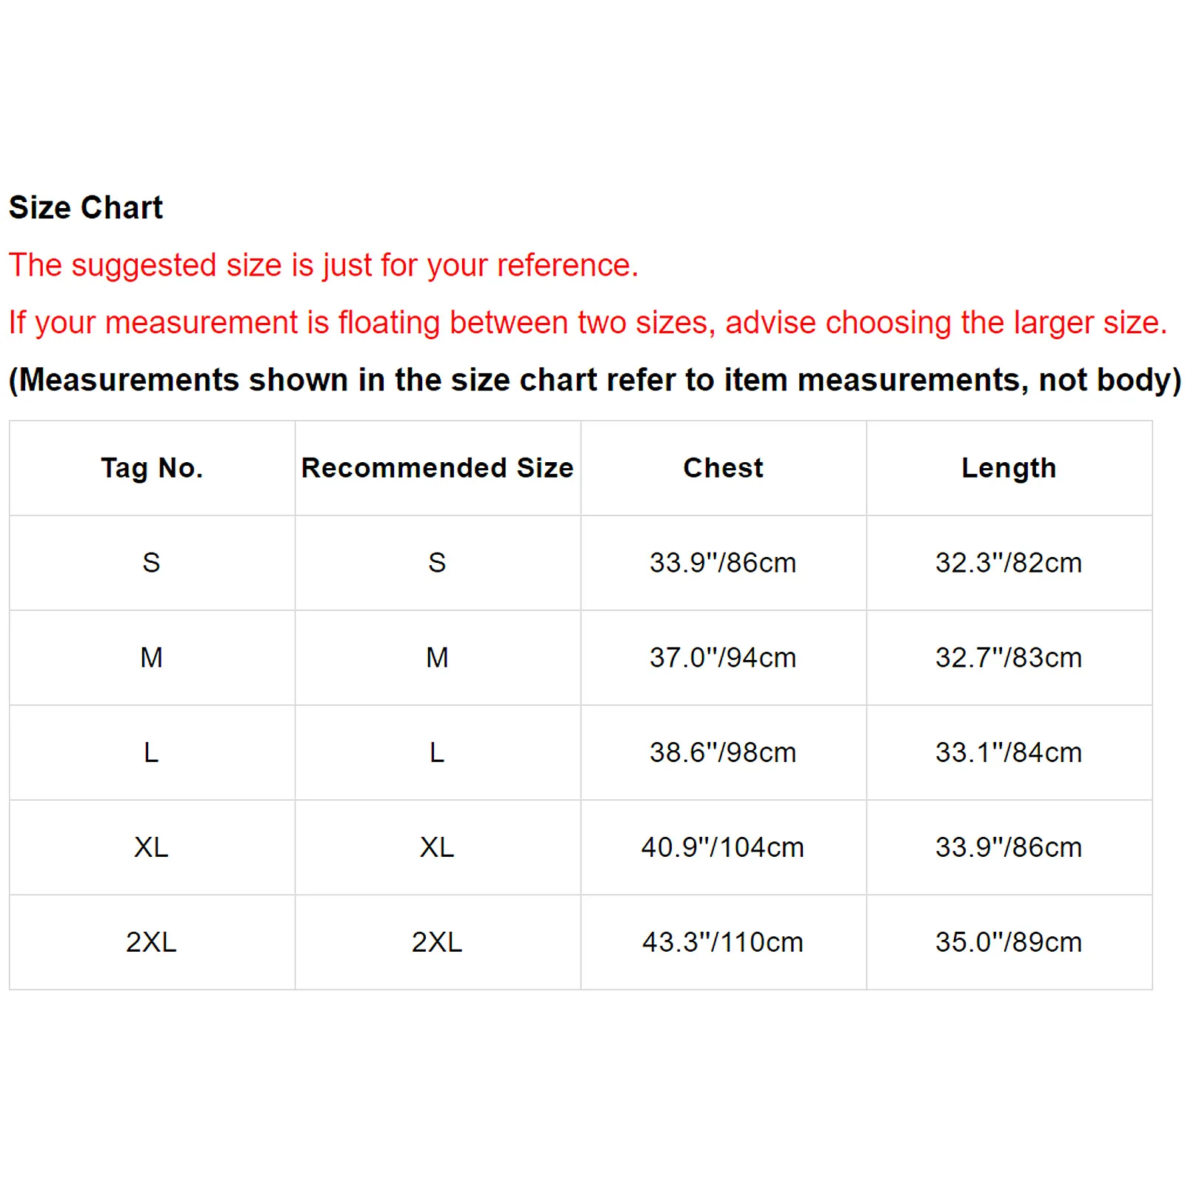
Task: Click the M cell under Recommended Size
Action: click(438, 658)
